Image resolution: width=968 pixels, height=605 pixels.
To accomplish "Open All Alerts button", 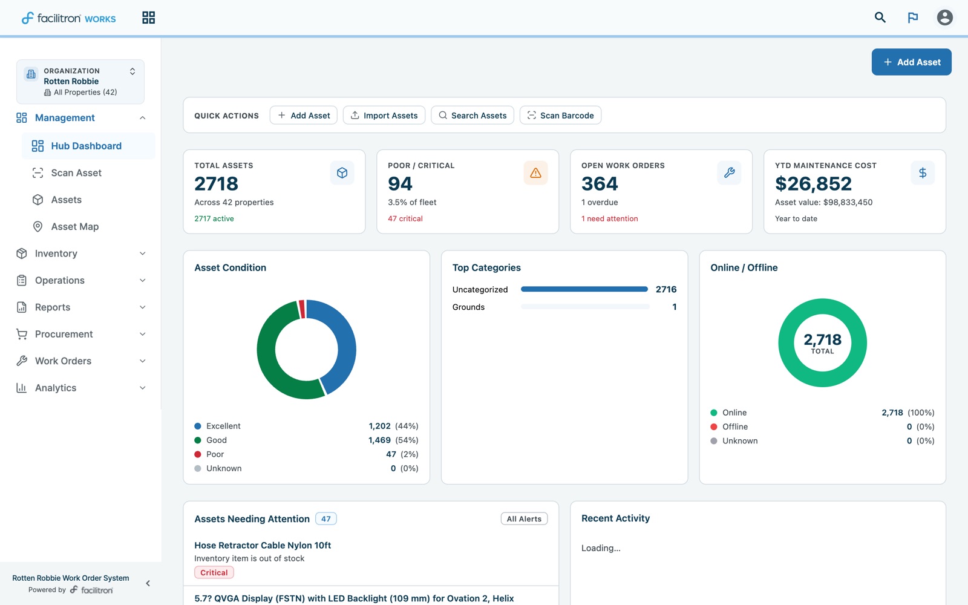I will pos(524,518).
